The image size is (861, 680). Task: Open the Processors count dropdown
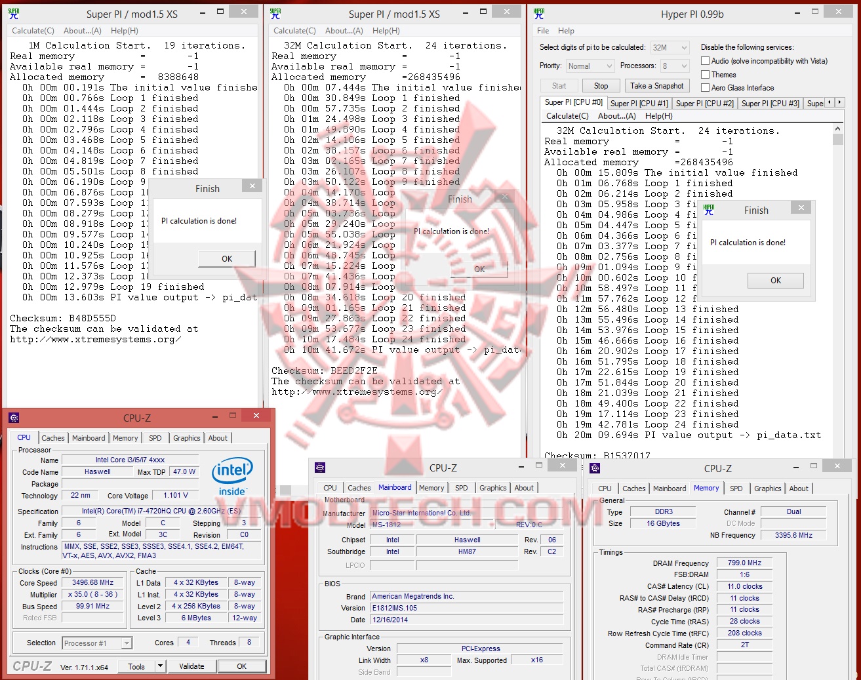674,66
